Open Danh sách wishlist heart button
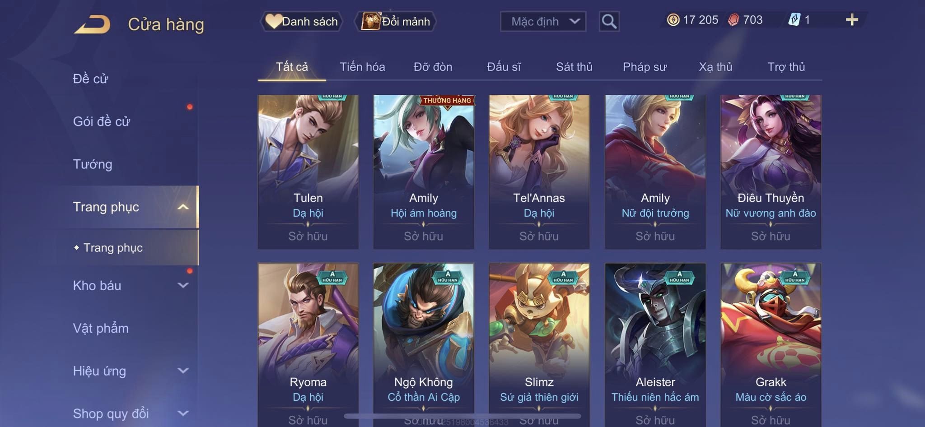Image resolution: width=925 pixels, height=427 pixels. pos(302,21)
